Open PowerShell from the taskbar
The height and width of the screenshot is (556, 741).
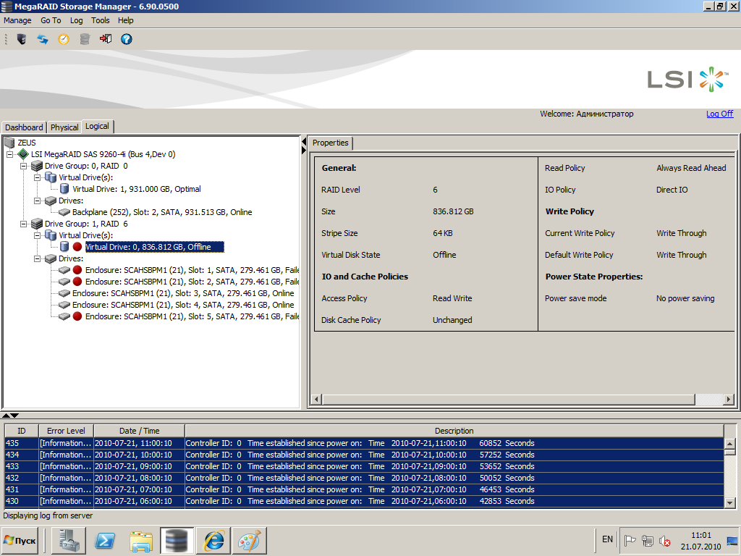(106, 541)
